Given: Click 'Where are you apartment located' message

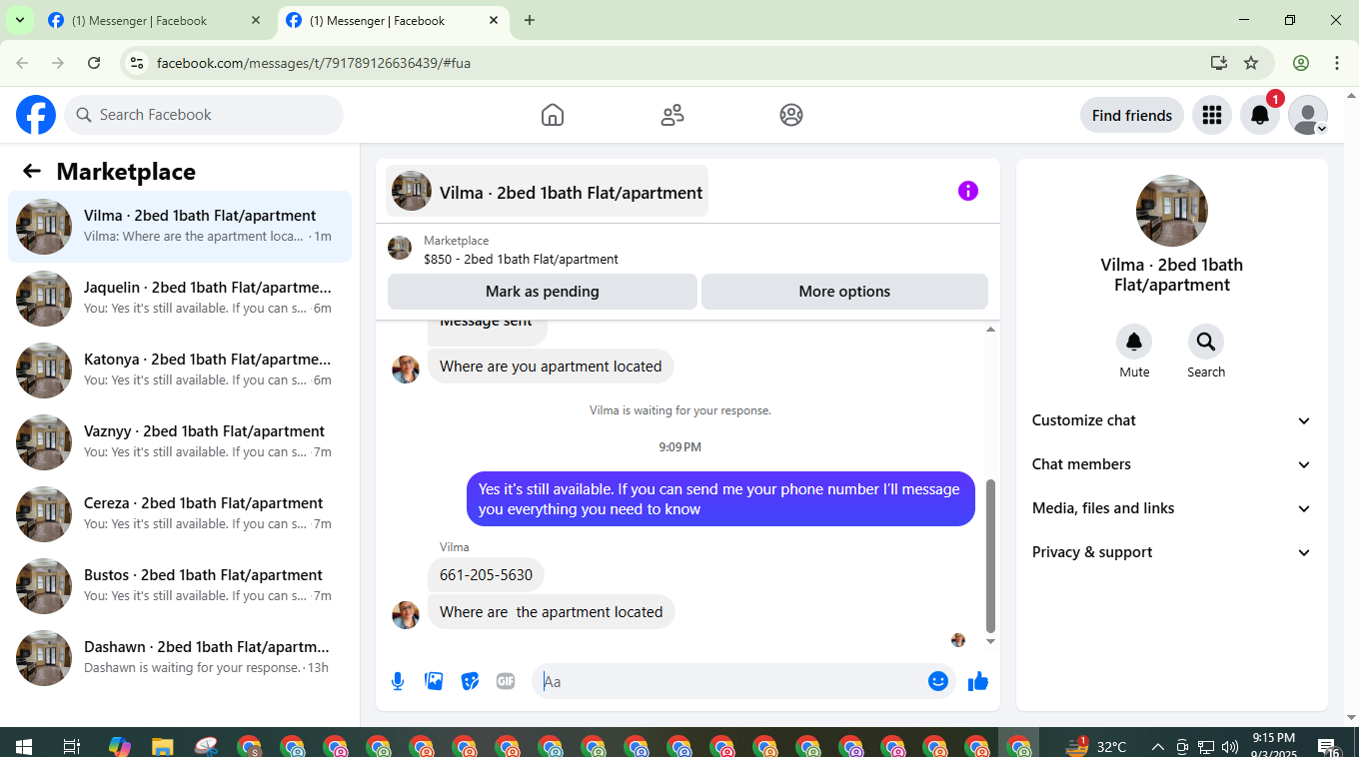Looking at the screenshot, I should (551, 367).
